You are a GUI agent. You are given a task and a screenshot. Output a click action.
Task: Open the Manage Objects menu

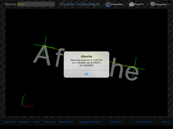point(90,122)
